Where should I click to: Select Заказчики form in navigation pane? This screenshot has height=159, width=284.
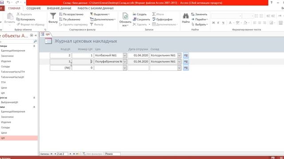[x=7, y=117]
